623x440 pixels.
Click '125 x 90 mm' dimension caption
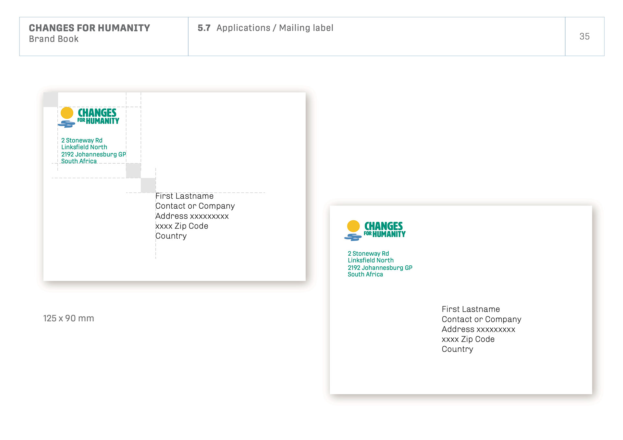(68, 318)
